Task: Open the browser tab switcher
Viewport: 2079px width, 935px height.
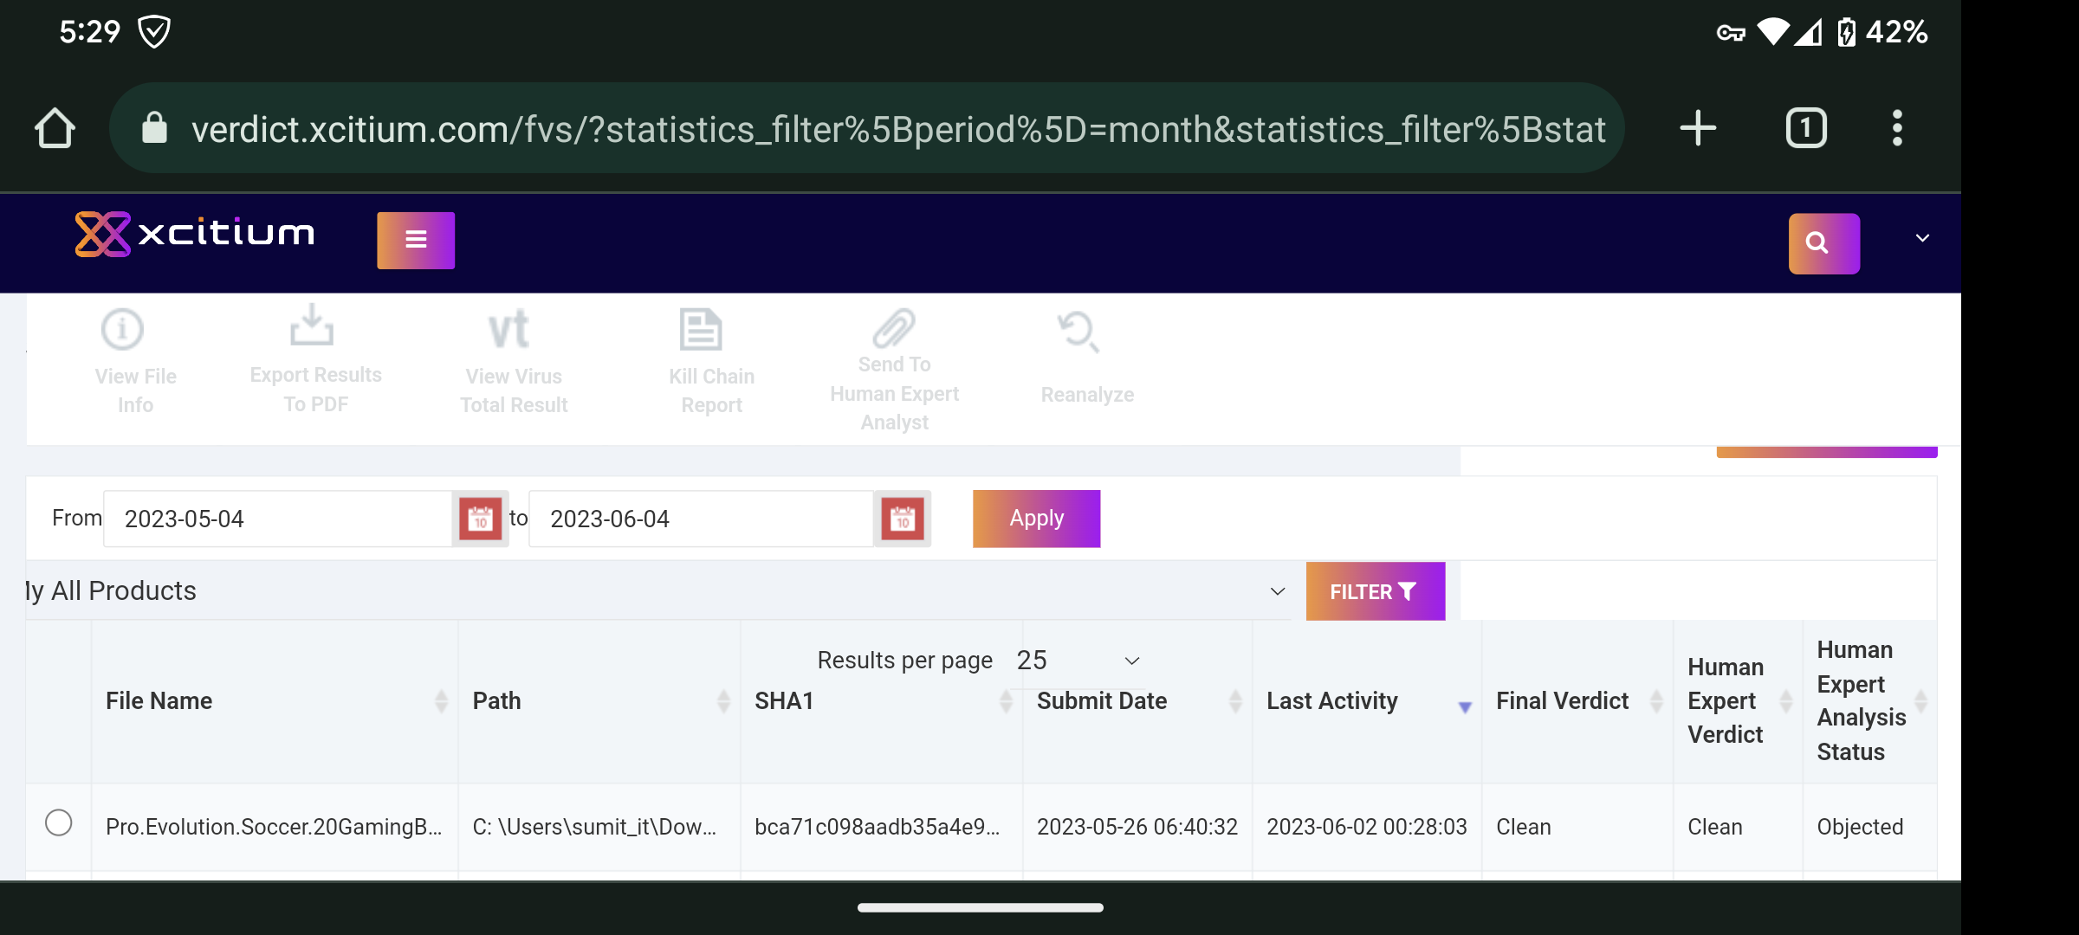Action: point(1806,129)
